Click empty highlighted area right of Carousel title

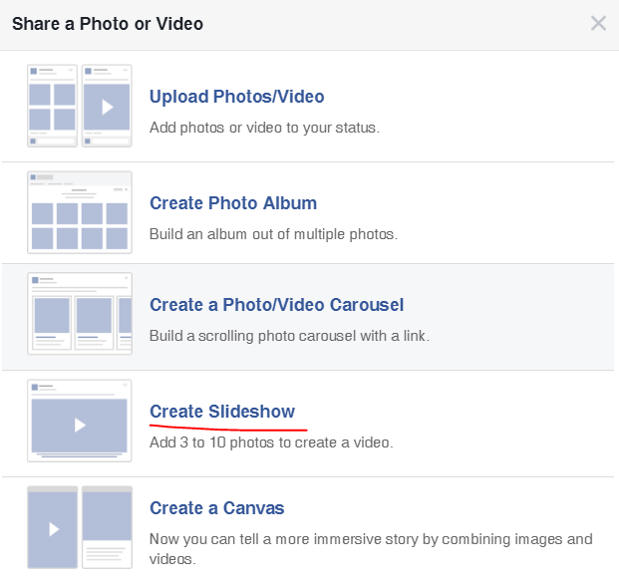click(518, 305)
